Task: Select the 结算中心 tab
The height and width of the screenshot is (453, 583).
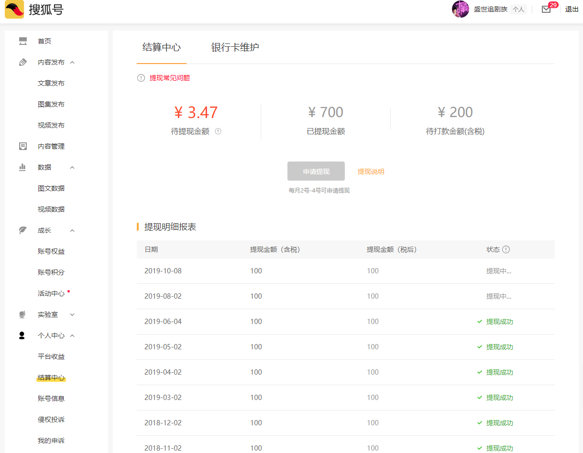Action: pos(162,47)
